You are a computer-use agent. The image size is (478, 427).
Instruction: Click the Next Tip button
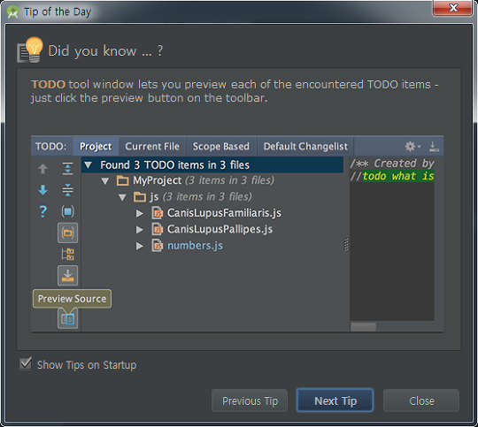(x=335, y=400)
